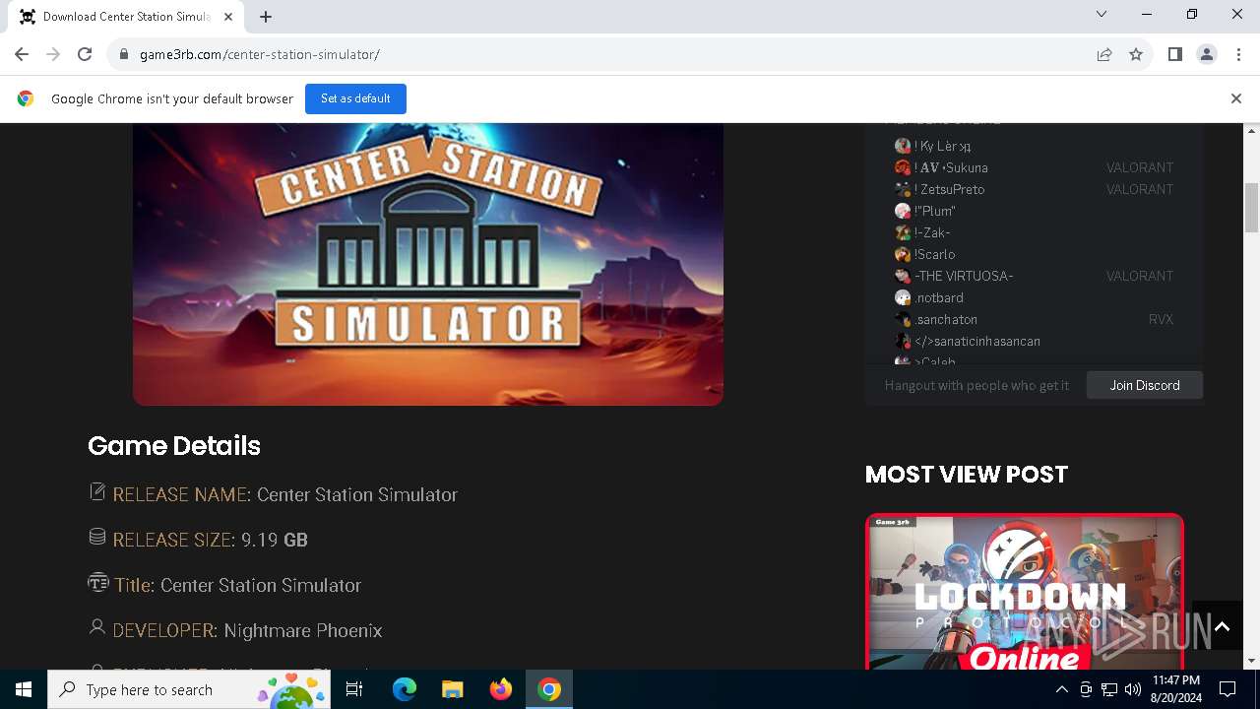
Task: Open the clock showing 11:47 PM
Action: 1176,689
